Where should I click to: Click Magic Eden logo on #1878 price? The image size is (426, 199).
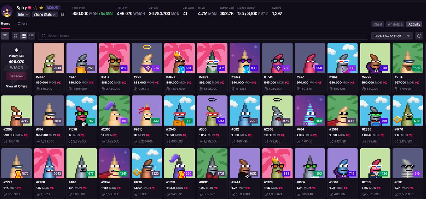coord(82,135)
